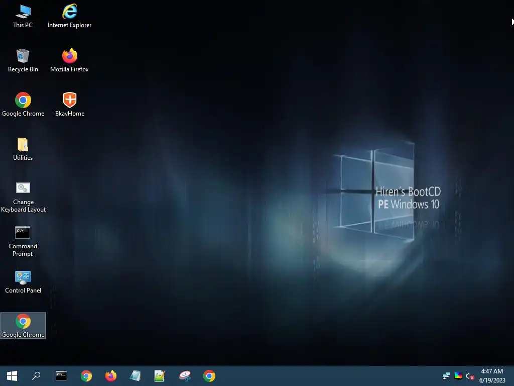Select the Command Prompt desktop shortcut
Viewport: 514px width, 386px height.
23,242
